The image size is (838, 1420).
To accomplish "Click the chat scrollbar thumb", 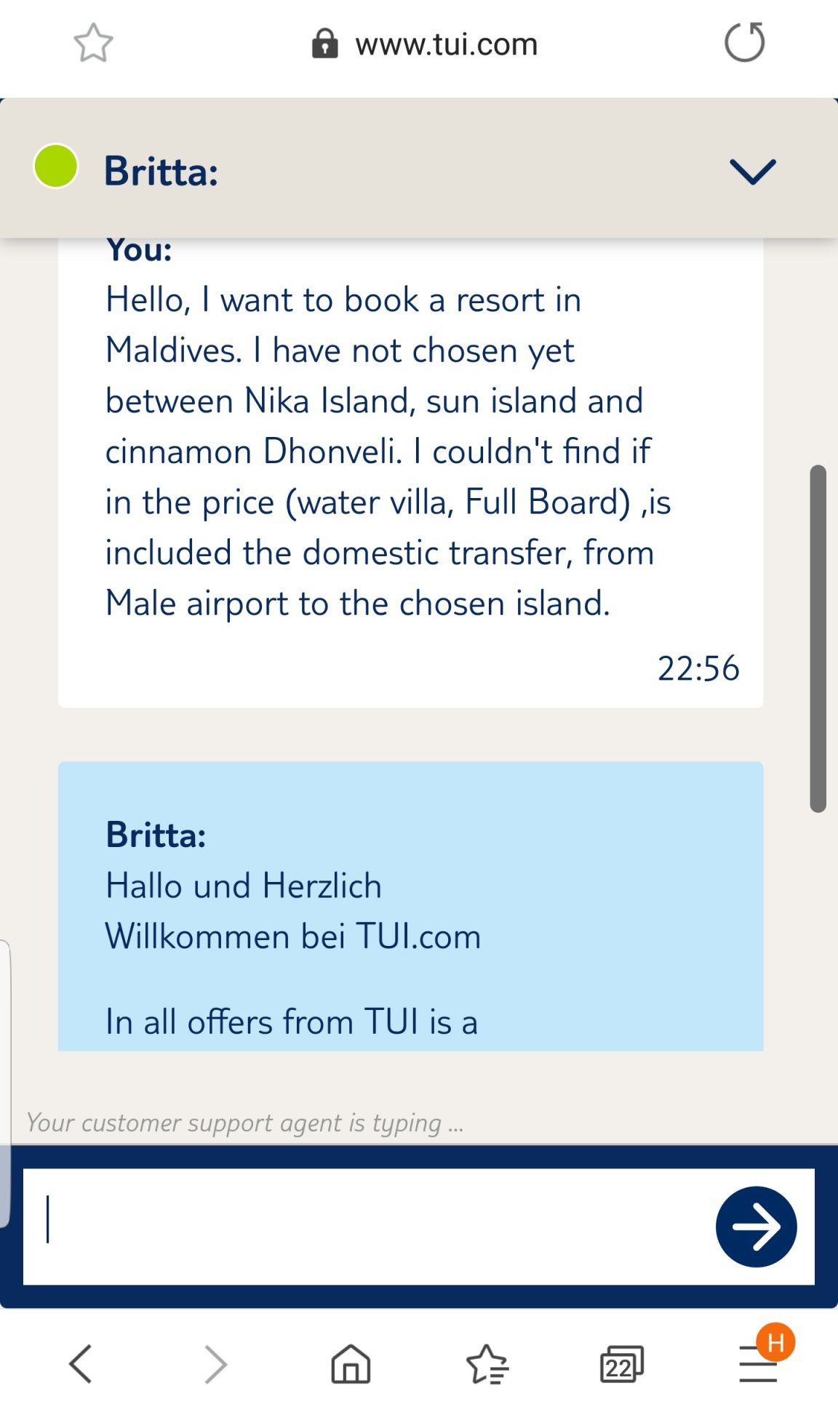I will (818, 638).
